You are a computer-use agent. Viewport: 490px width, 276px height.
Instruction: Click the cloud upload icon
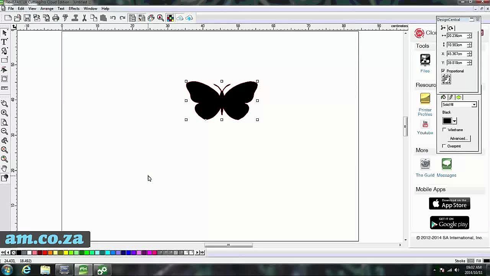(x=189, y=18)
